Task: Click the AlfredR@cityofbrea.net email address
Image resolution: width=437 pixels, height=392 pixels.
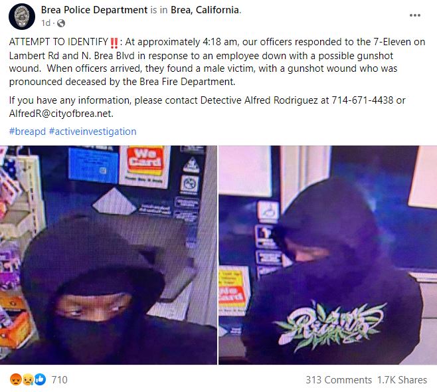Action: tap(61, 114)
